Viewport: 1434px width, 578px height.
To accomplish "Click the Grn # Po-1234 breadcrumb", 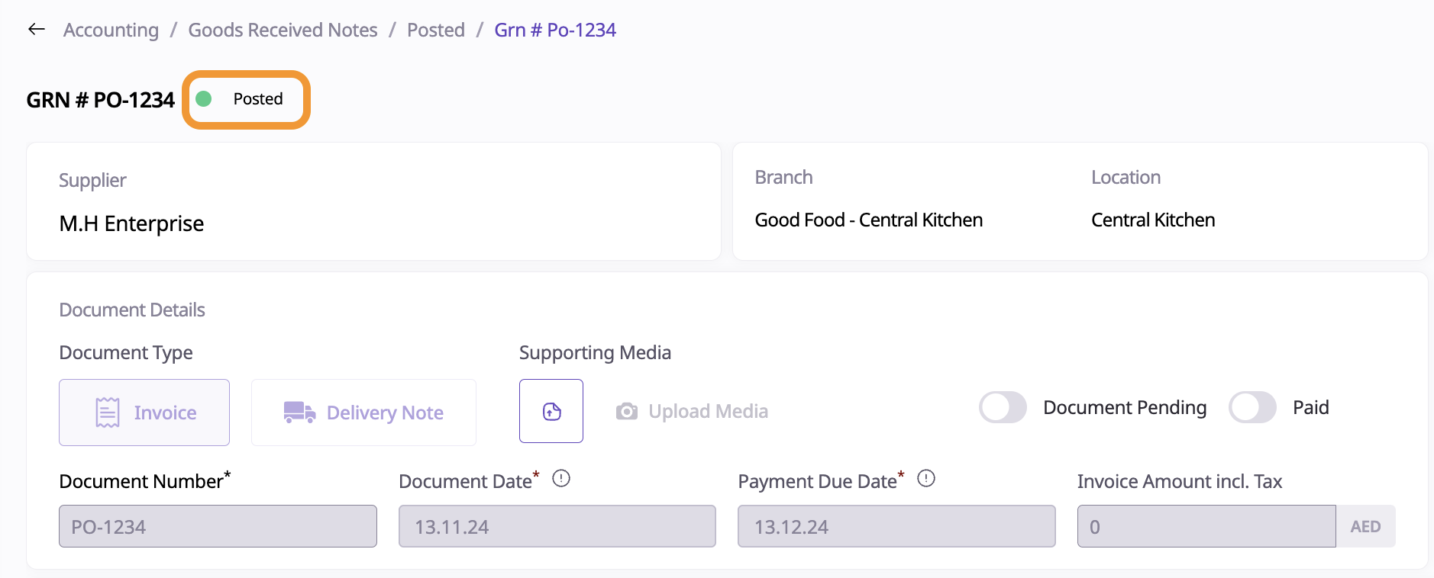I will coord(555,30).
